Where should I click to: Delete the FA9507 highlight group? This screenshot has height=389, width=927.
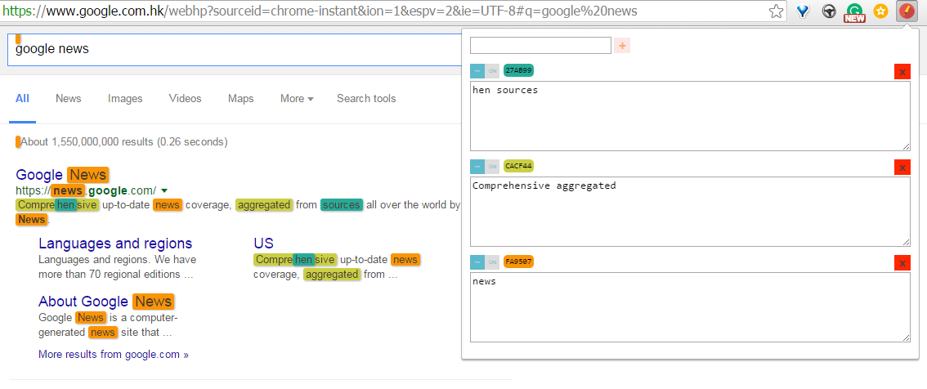[902, 263]
